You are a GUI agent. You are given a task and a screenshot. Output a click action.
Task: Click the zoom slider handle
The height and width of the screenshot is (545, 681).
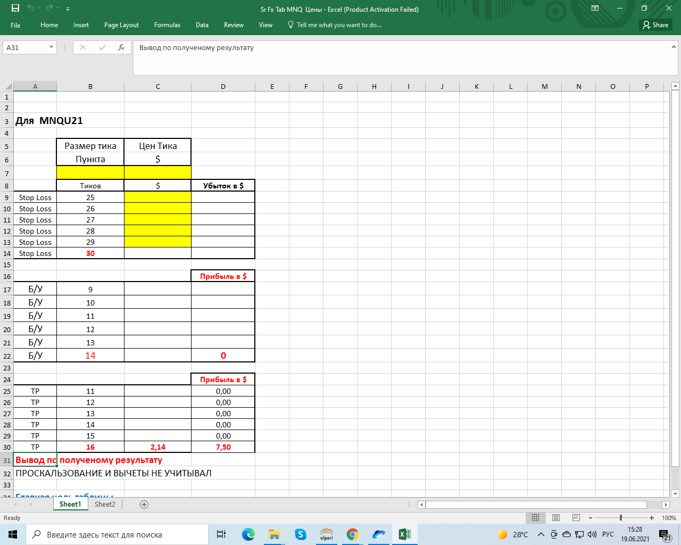(620, 518)
